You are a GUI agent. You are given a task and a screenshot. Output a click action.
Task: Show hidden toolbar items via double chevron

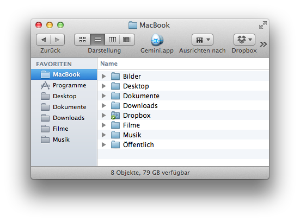tap(264, 45)
